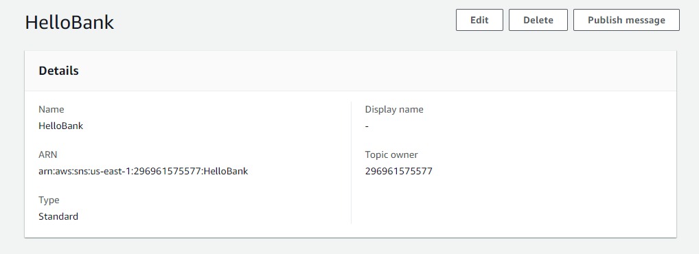This screenshot has height=254, width=699.
Task: Select the Standard type value
Action: [58, 216]
